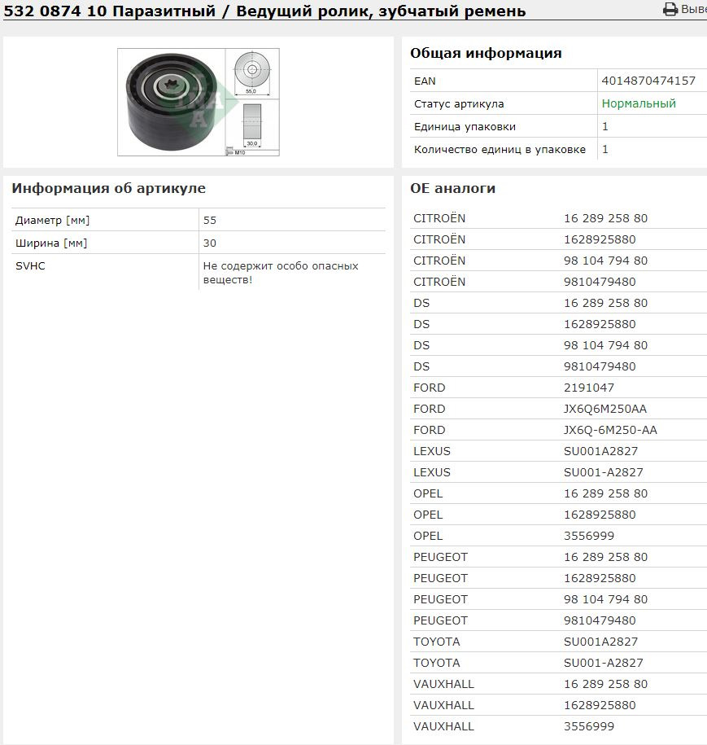The width and height of the screenshot is (707, 745).
Task: Open the roller product image thumbnail
Action: click(199, 102)
